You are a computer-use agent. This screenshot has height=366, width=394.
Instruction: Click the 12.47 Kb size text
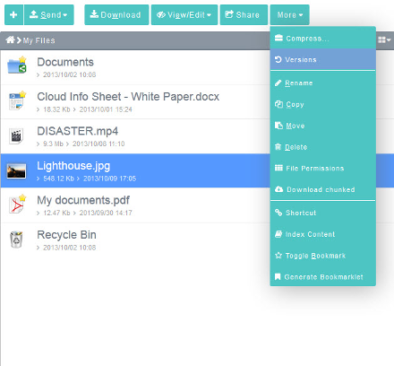pyautogui.click(x=56, y=213)
